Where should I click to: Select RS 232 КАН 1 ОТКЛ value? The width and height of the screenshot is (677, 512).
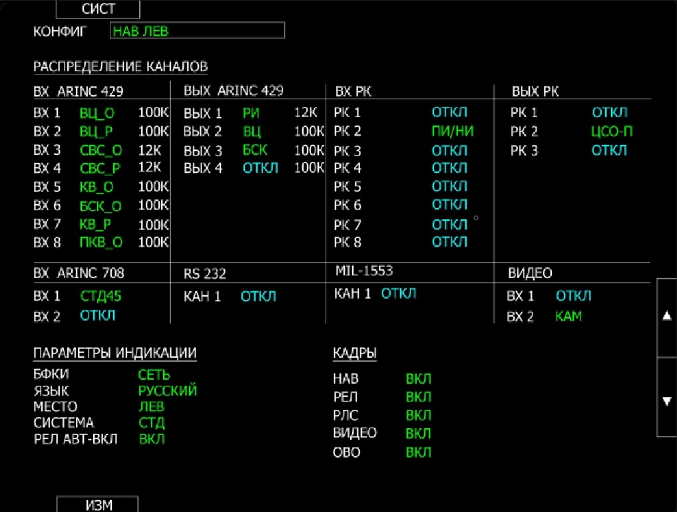click(x=258, y=296)
